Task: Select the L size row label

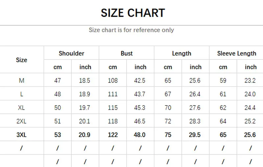Action: 21,94
